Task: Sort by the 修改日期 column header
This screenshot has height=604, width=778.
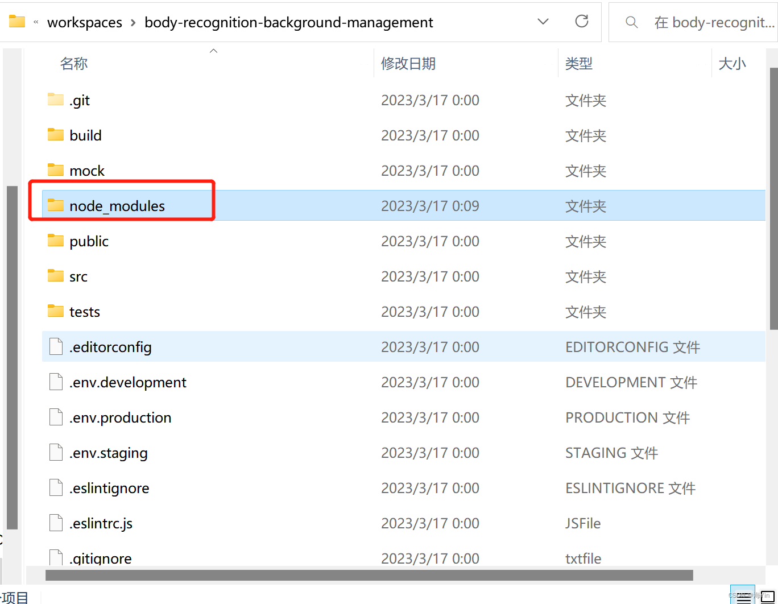Action: [x=408, y=63]
